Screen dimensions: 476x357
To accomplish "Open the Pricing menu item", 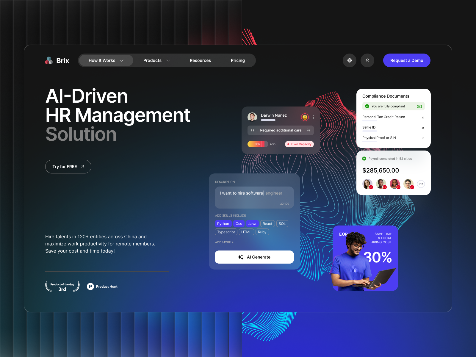I will [237, 60].
